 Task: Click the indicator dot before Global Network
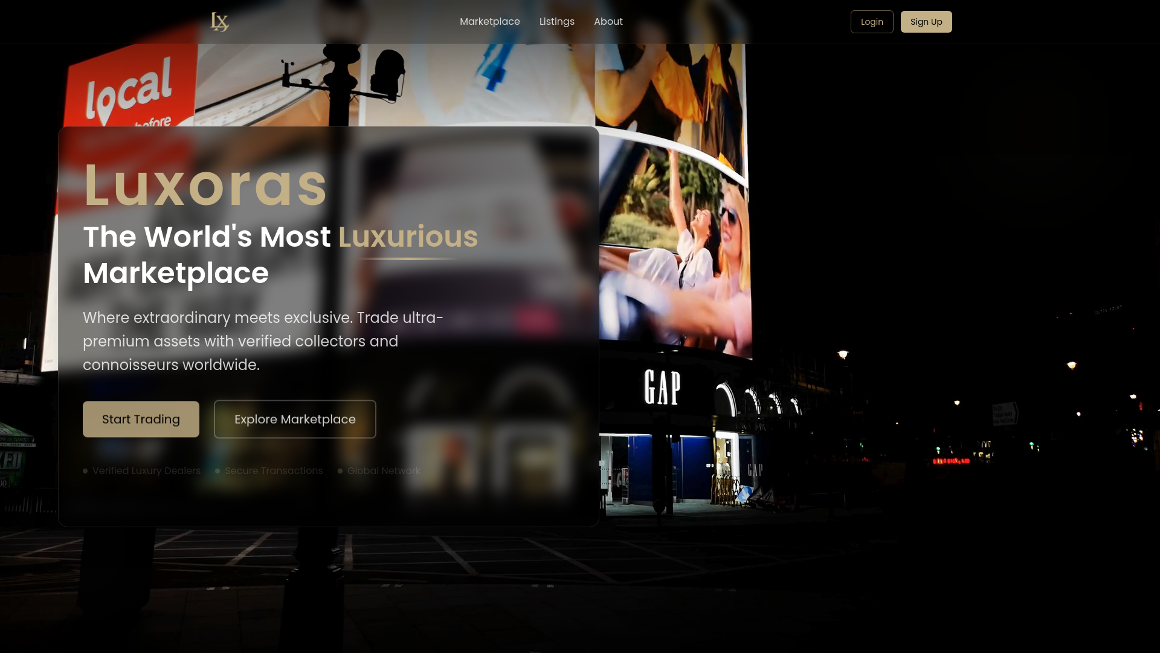[340, 470]
